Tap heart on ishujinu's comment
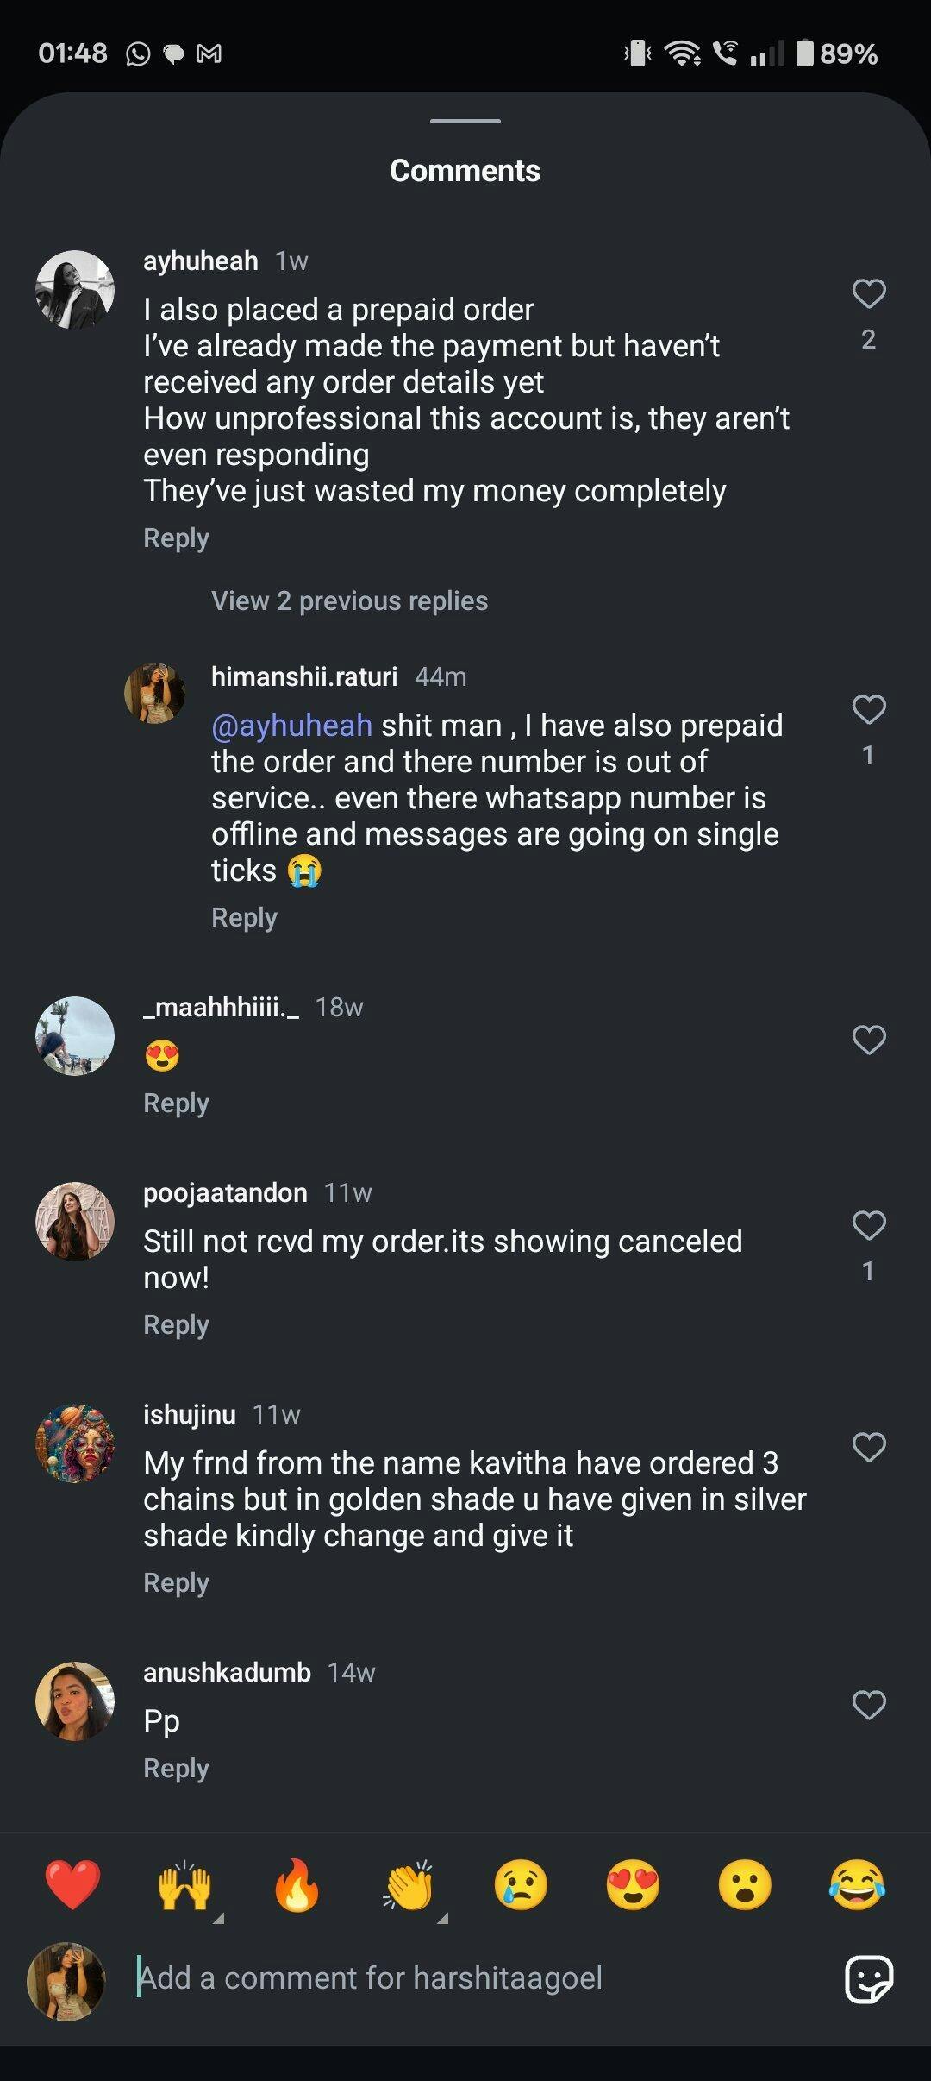This screenshot has width=931, height=2081. [x=868, y=1447]
